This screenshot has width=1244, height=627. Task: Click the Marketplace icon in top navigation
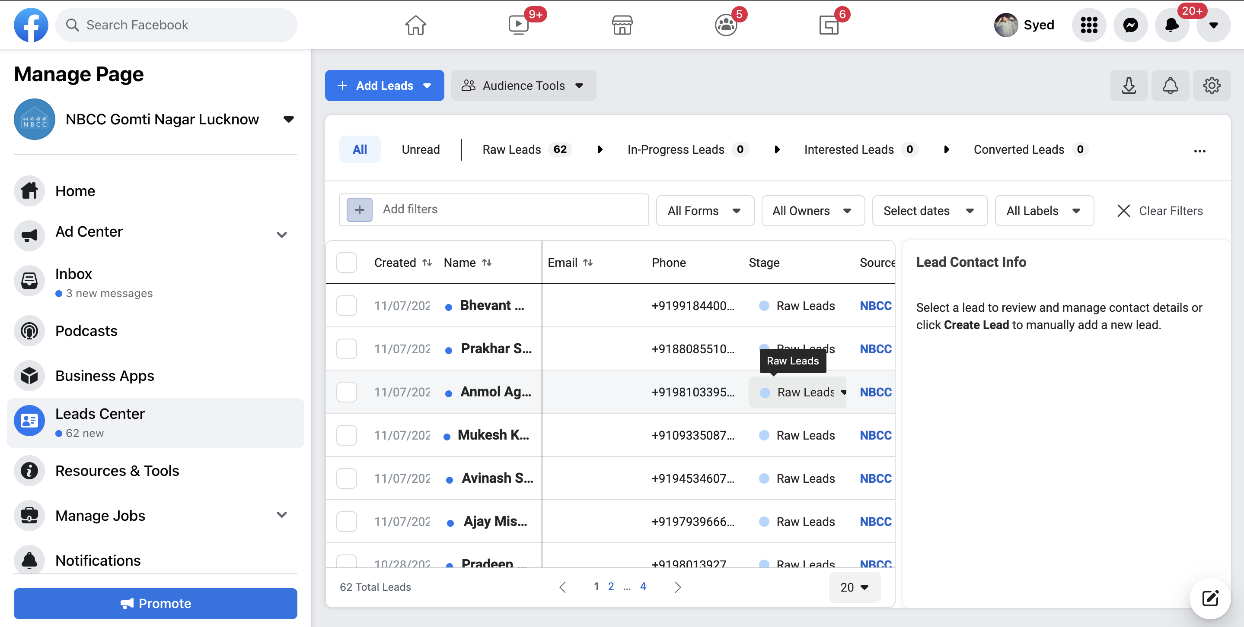(622, 25)
